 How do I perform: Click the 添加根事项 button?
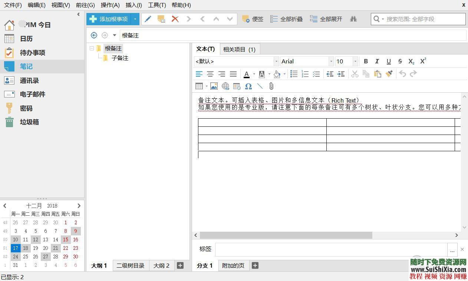coord(109,19)
